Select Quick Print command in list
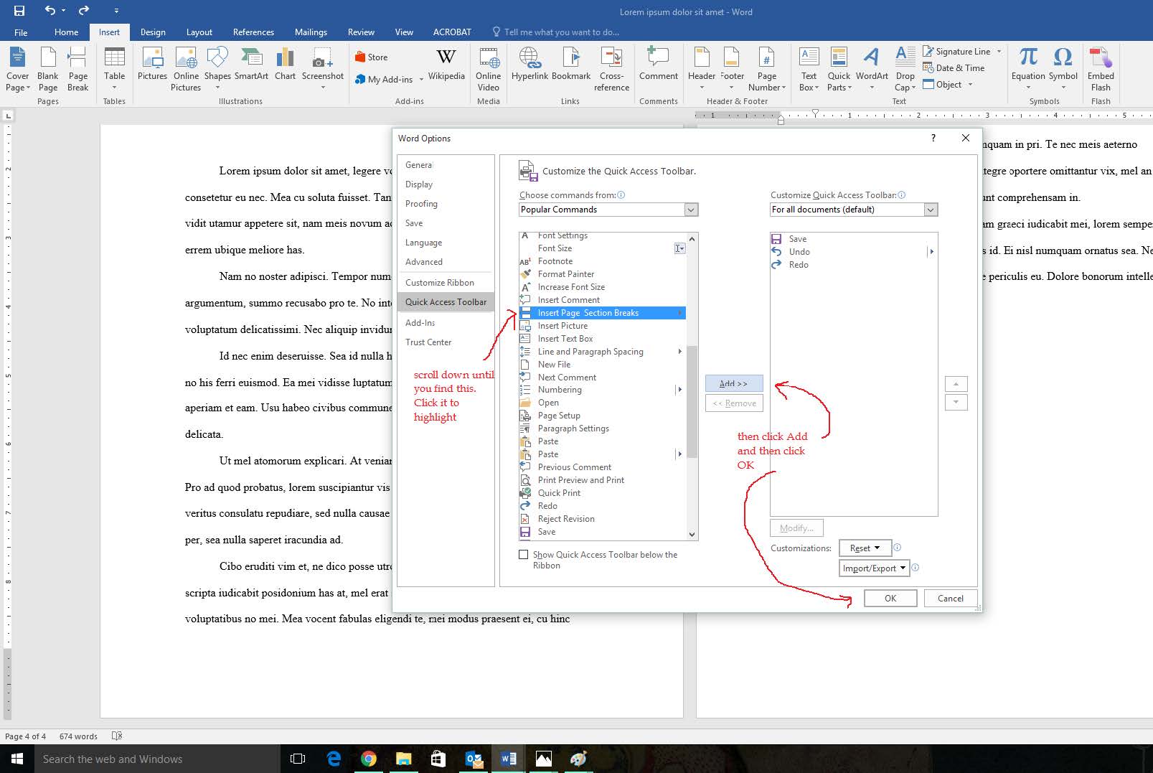The width and height of the screenshot is (1153, 773). tap(602, 493)
